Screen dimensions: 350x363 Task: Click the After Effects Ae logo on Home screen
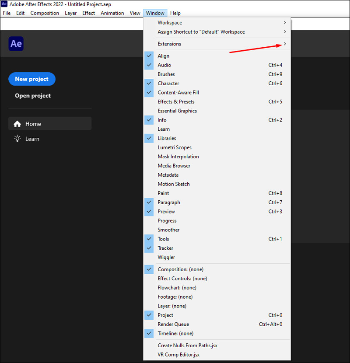click(16, 44)
